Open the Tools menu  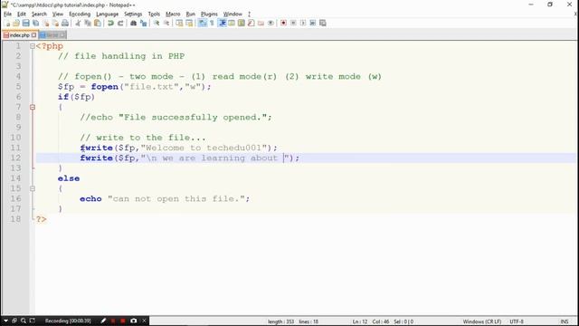click(154, 14)
